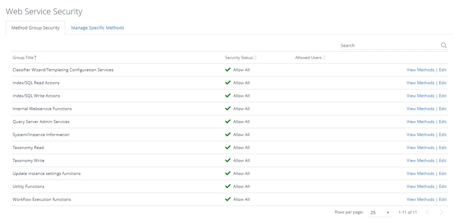The image size is (456, 223).
Task: Select the Query Server Admin Services title
Action: tap(41, 122)
